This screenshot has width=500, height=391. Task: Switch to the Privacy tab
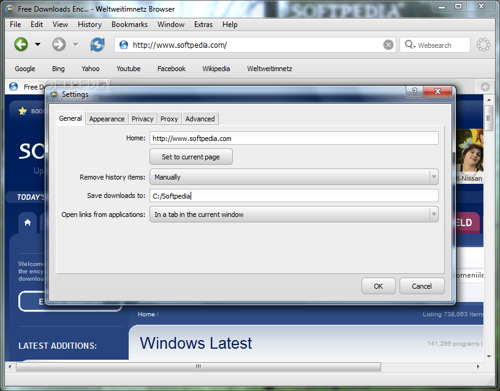(143, 119)
